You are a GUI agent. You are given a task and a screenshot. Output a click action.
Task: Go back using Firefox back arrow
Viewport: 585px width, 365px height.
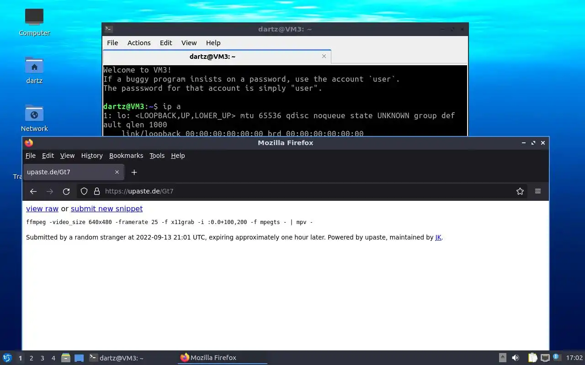point(33,191)
